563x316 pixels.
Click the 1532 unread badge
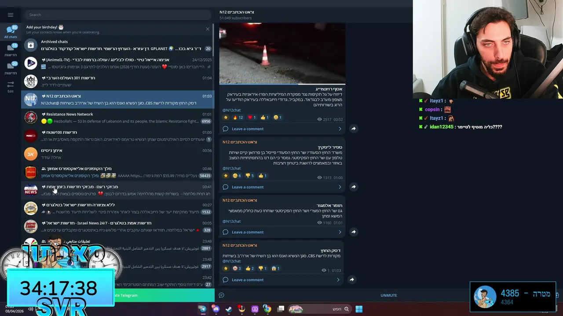(206, 212)
